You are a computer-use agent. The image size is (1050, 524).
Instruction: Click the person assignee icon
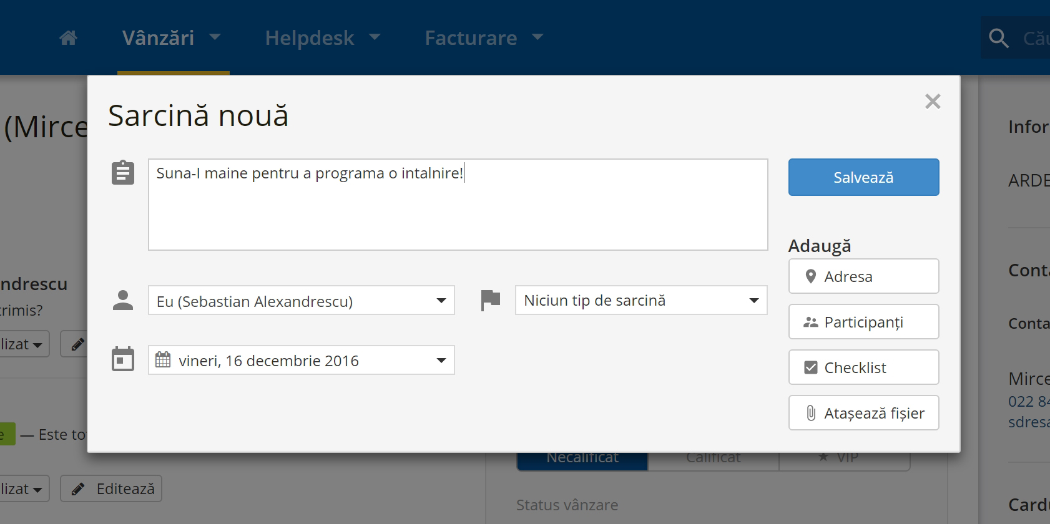point(123,300)
